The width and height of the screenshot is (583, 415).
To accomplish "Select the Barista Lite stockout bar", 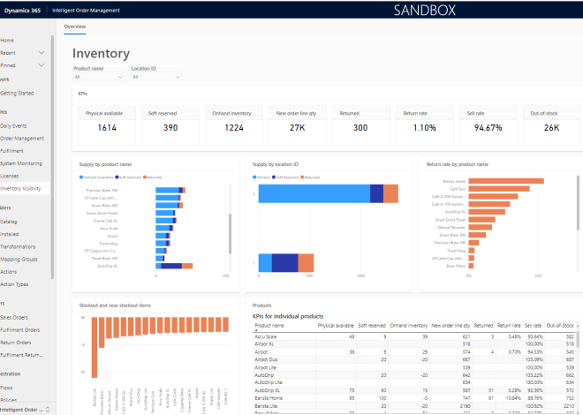I will [x=95, y=347].
